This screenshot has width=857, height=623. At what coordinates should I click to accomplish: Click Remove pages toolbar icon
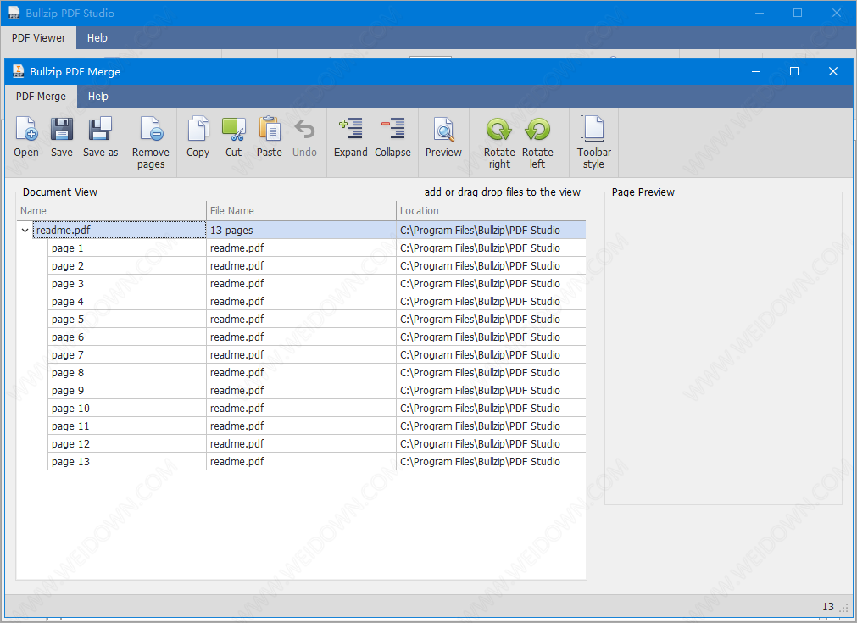[x=151, y=130]
